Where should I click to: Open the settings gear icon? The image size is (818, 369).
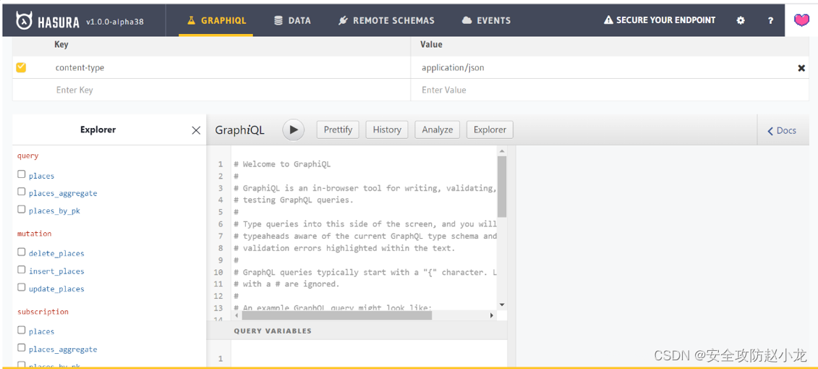[x=741, y=21]
